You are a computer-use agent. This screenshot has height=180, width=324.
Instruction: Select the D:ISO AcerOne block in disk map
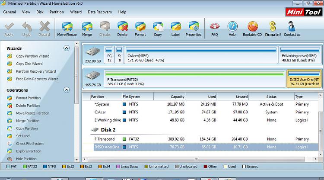point(304,79)
